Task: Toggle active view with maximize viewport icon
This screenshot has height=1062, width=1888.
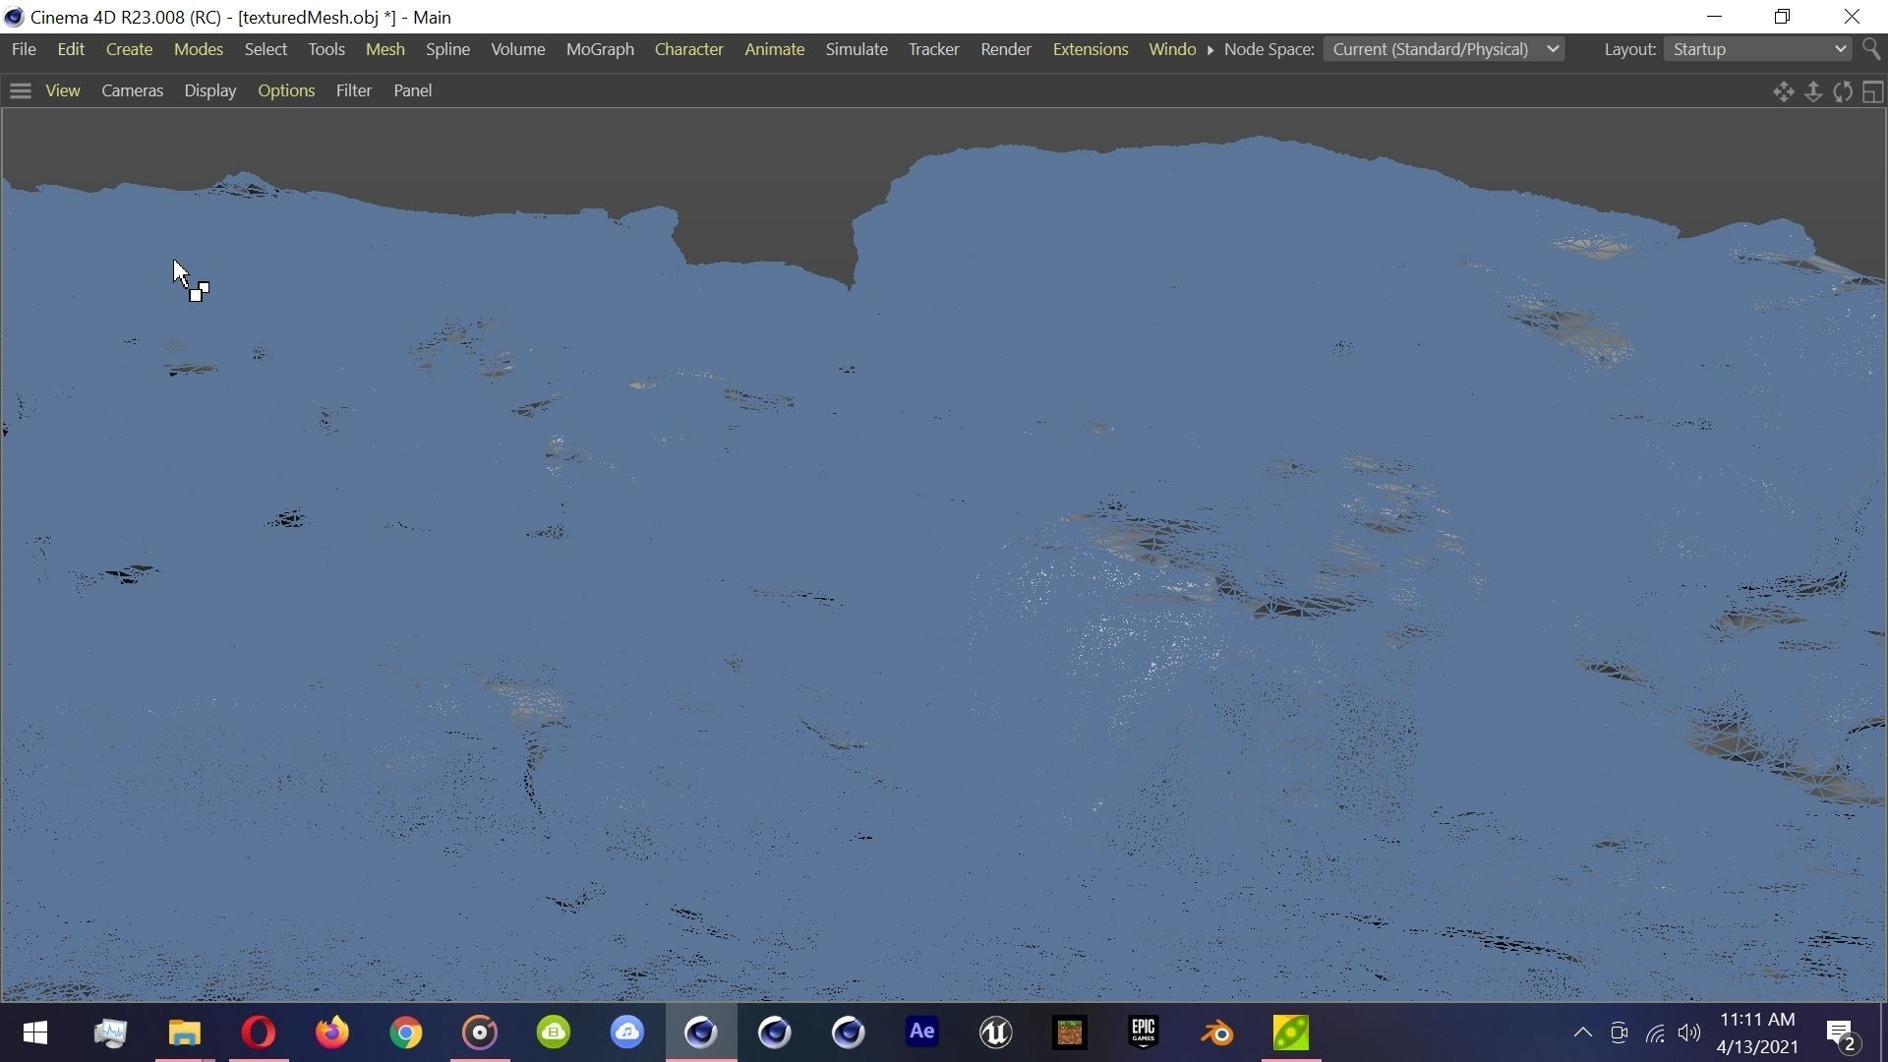Action: tap(1872, 91)
